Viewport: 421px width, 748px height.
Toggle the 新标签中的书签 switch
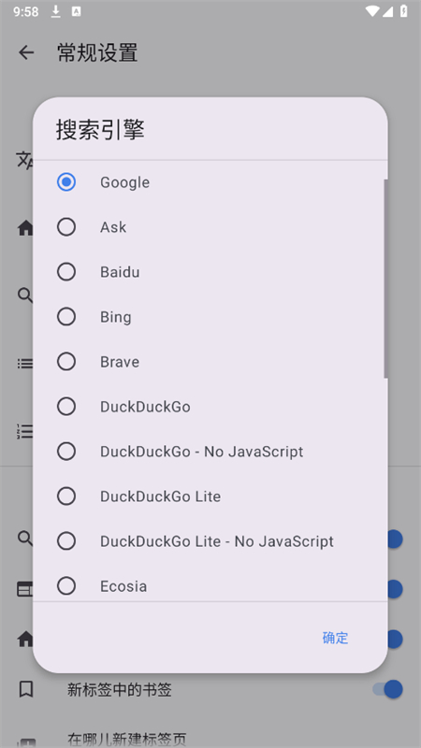tap(387, 689)
